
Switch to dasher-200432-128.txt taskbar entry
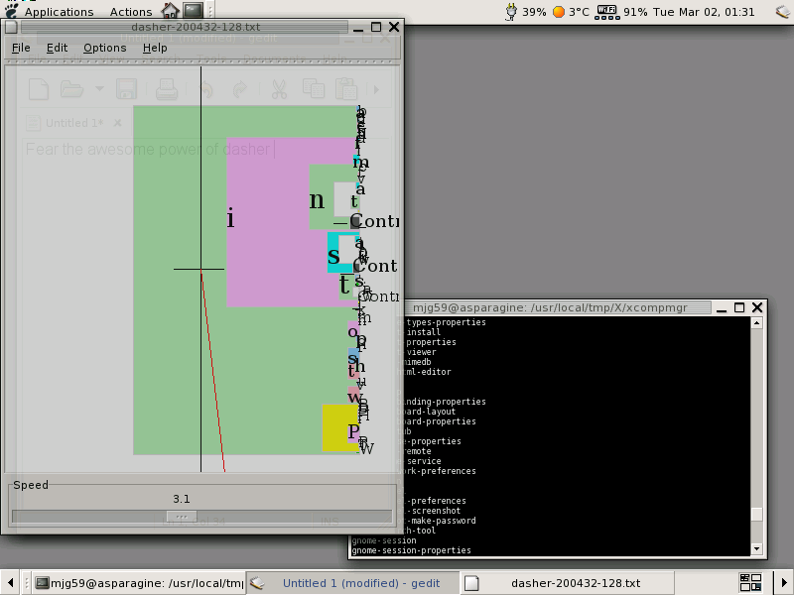tap(567, 583)
